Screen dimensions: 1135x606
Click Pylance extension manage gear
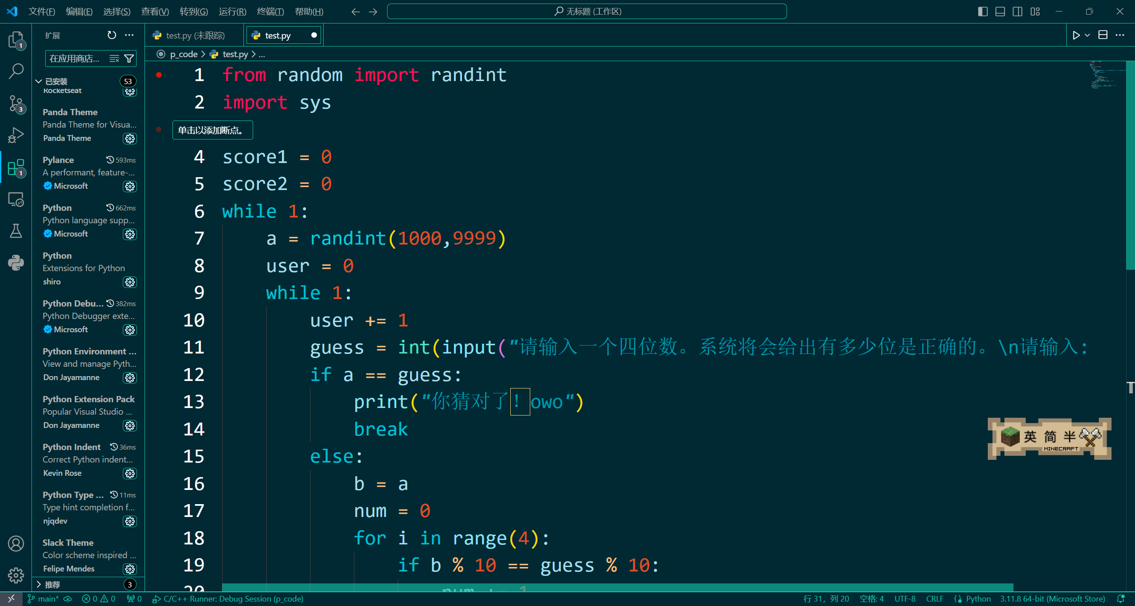130,186
